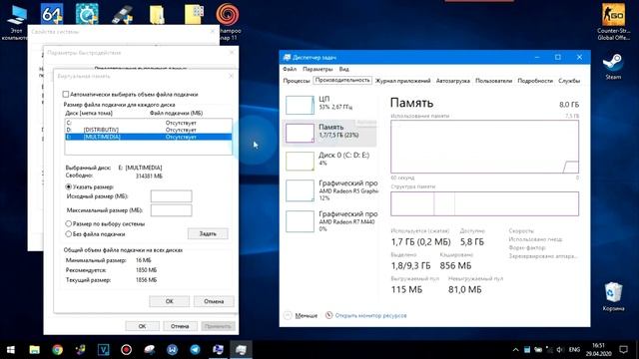Switch to the Службы tab
This screenshot has height=359, width=639.
point(569,81)
